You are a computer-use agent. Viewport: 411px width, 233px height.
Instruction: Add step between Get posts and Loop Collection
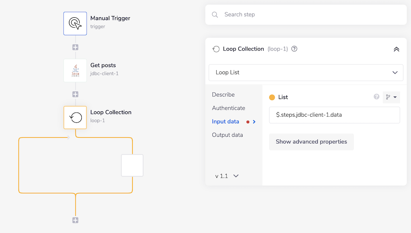[x=75, y=94]
